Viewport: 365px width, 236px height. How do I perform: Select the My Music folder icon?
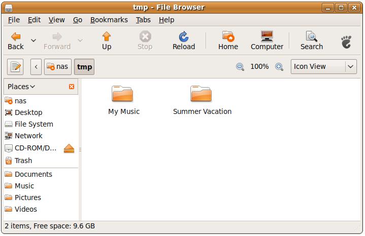coord(122,94)
